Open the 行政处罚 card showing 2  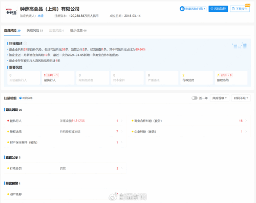click(197, 78)
